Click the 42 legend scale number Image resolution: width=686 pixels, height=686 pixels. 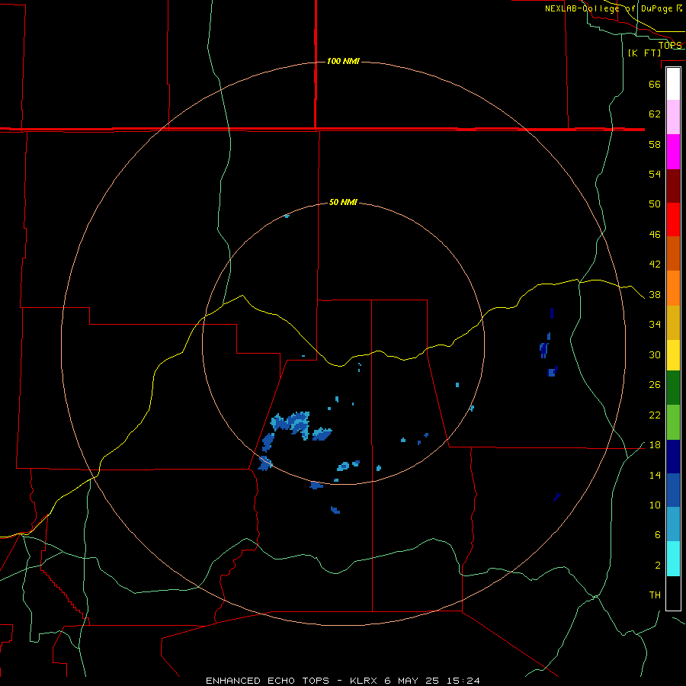point(655,264)
